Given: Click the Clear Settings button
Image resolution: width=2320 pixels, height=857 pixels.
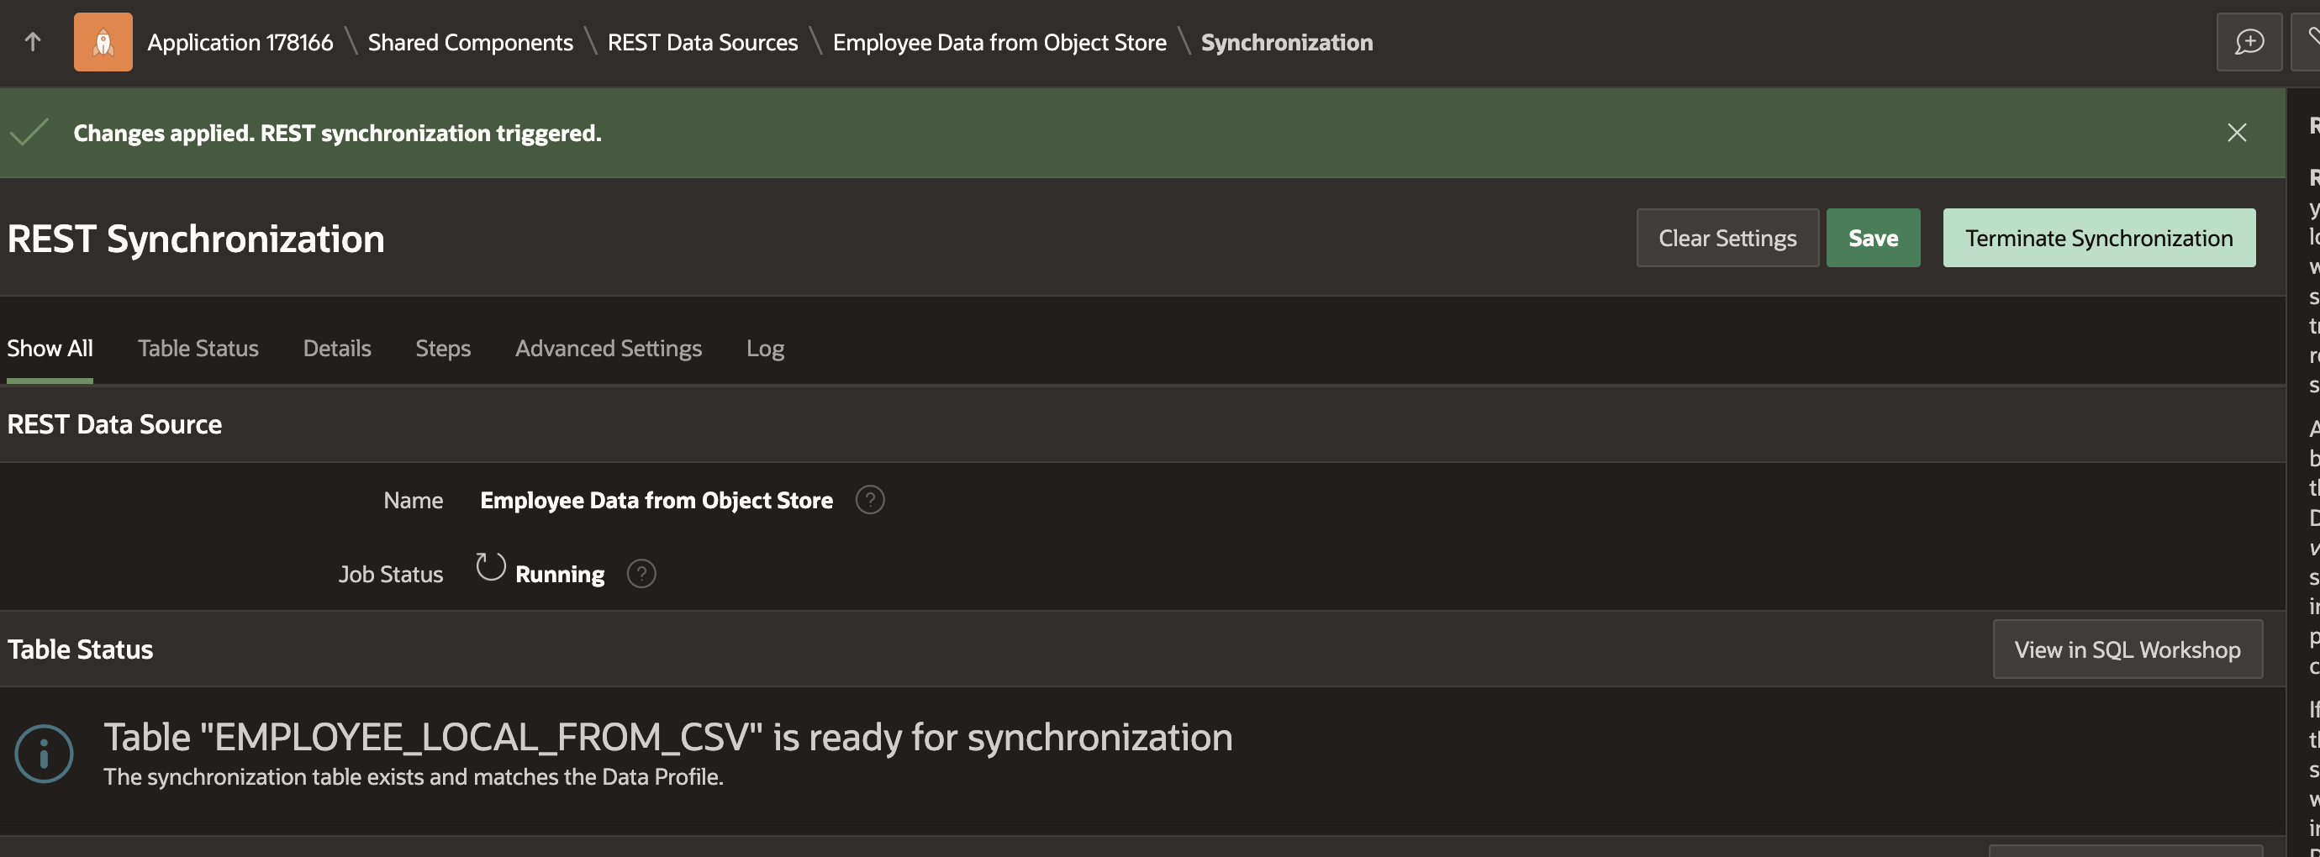Looking at the screenshot, I should click(1727, 238).
